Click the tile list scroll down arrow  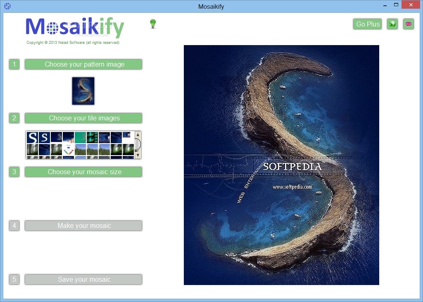tap(138, 155)
